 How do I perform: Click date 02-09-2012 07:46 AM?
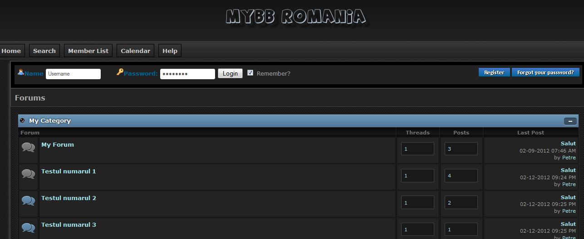pos(548,151)
